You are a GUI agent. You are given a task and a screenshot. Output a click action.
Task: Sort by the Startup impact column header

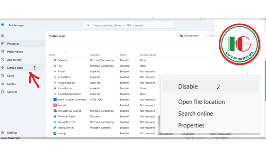[x=148, y=55]
